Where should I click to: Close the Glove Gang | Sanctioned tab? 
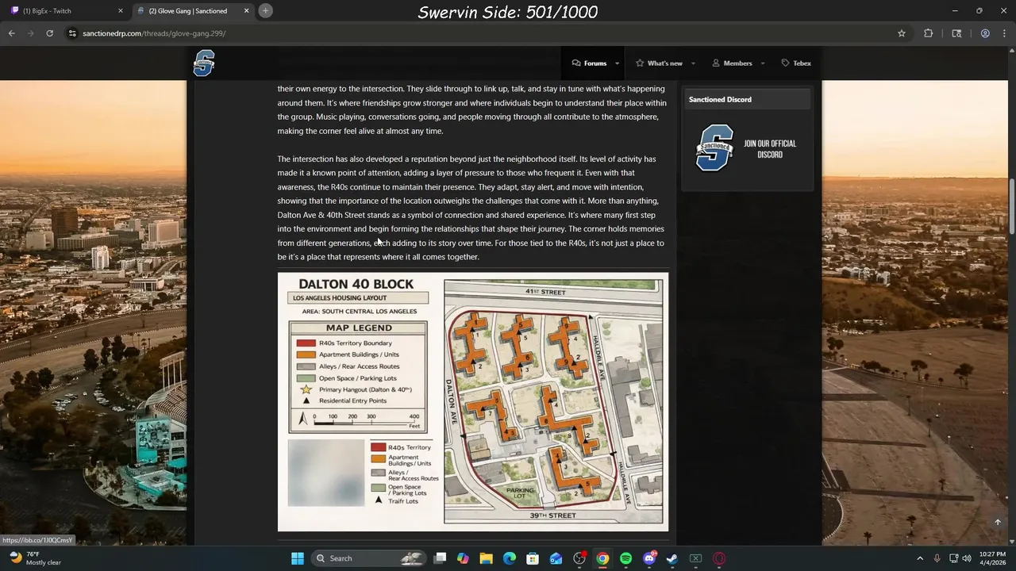click(x=246, y=11)
